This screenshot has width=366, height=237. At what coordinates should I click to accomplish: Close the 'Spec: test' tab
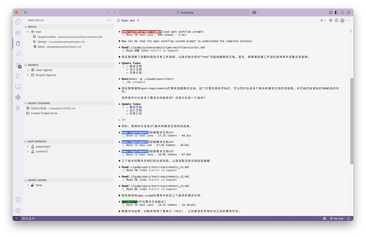pyautogui.click(x=138, y=21)
